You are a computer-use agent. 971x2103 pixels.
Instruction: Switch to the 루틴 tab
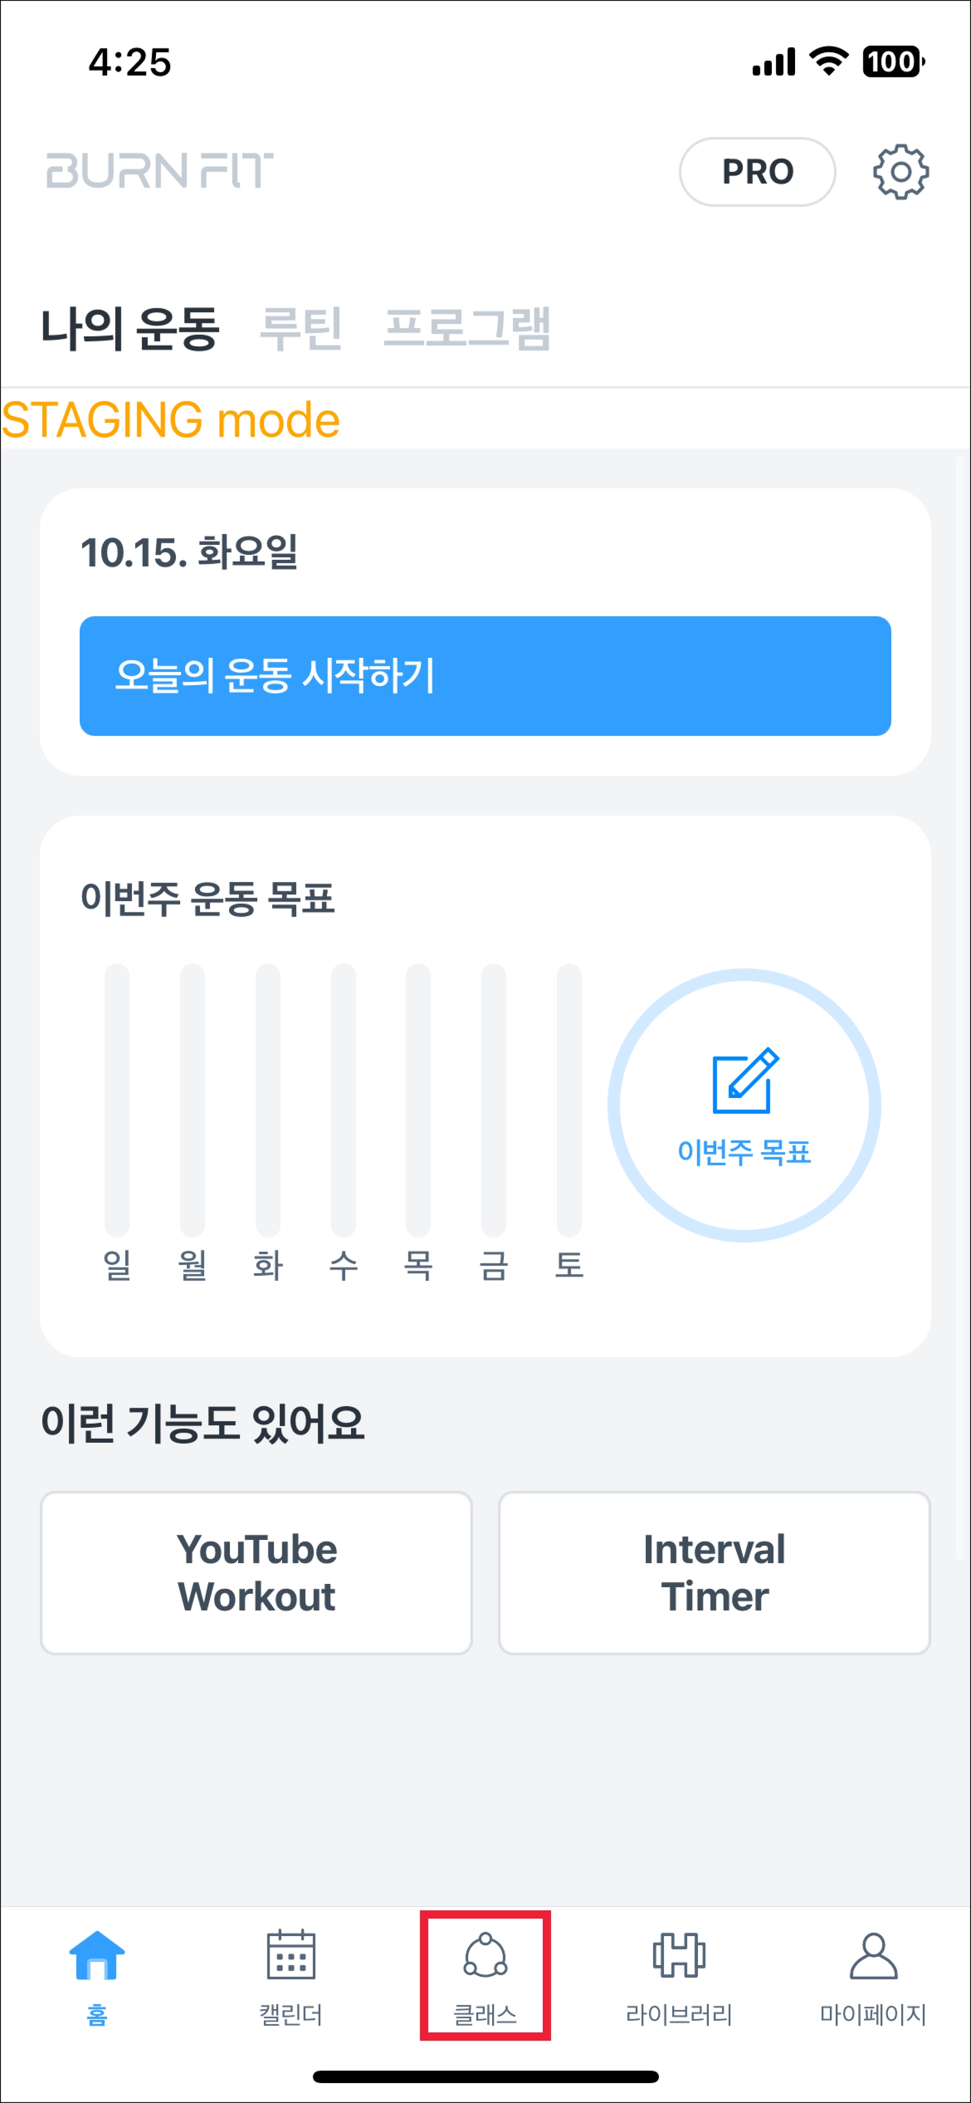300,328
